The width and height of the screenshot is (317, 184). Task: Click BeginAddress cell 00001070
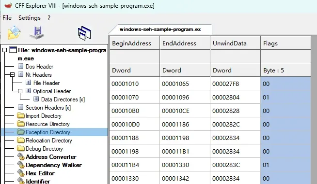(134, 97)
